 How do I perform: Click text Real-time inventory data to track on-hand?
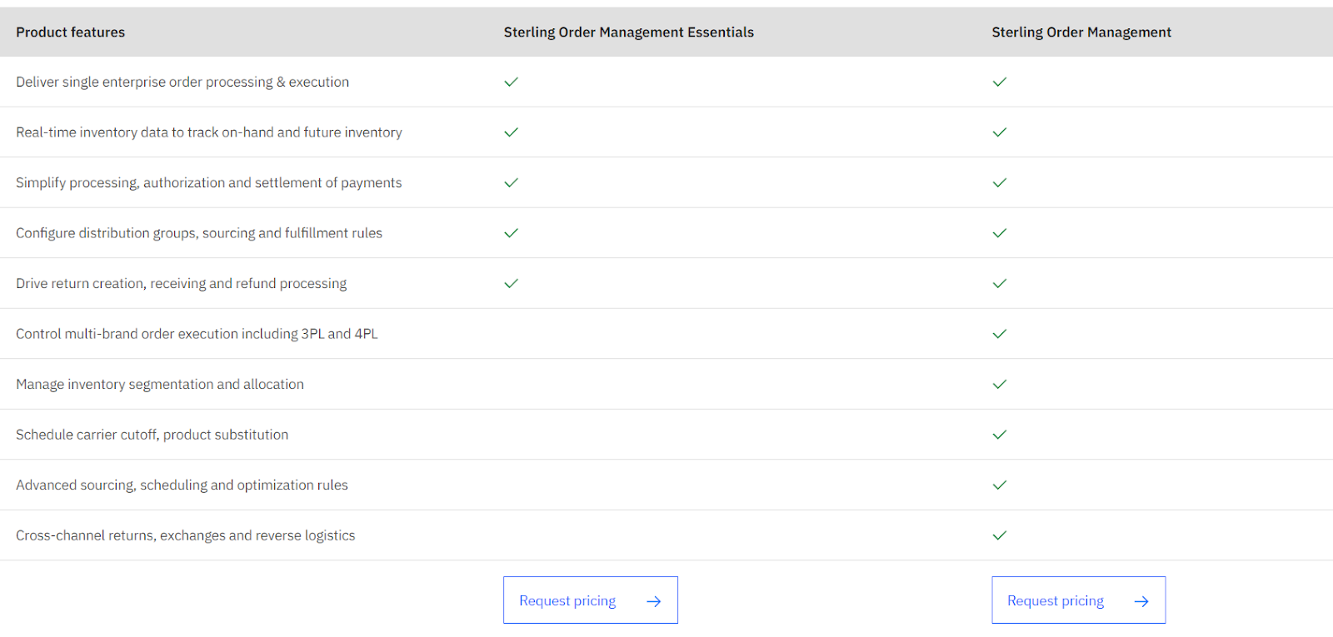point(209,132)
